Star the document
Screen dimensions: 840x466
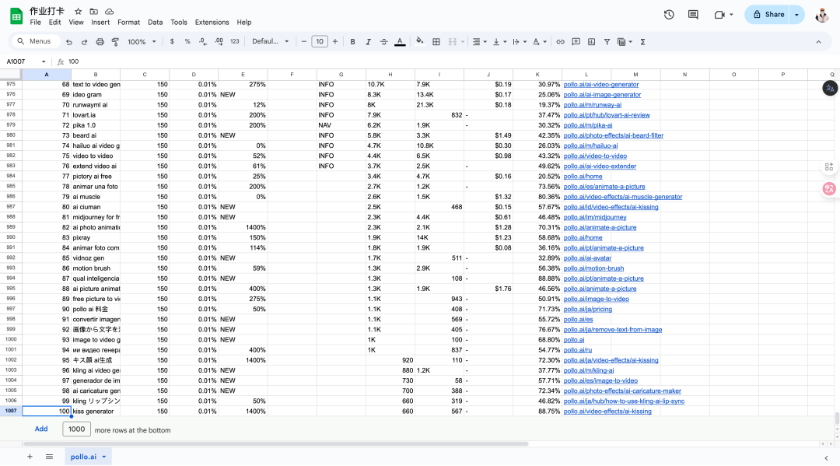79,11
